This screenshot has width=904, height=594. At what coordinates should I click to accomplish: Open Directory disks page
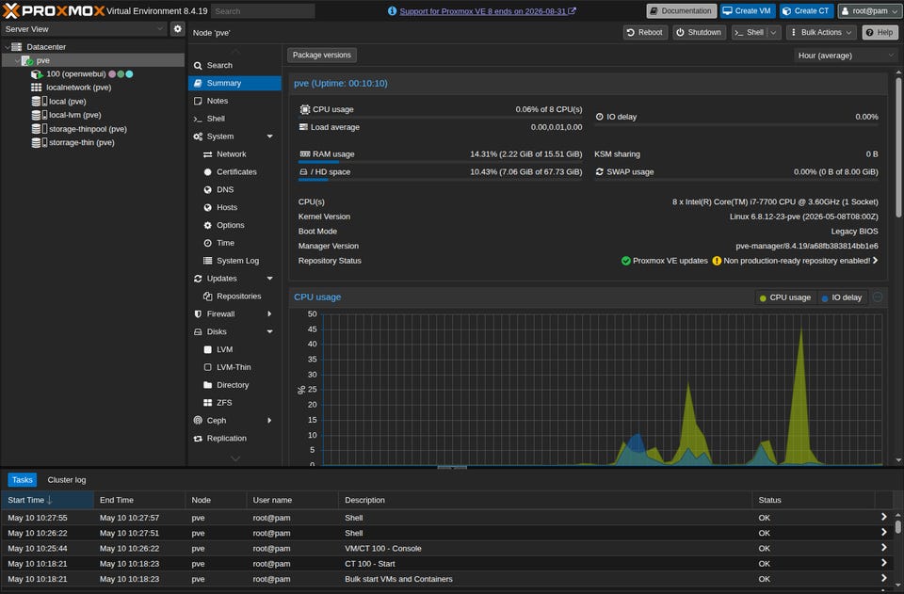(234, 385)
